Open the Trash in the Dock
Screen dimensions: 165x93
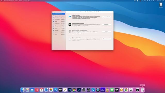tap(142, 90)
